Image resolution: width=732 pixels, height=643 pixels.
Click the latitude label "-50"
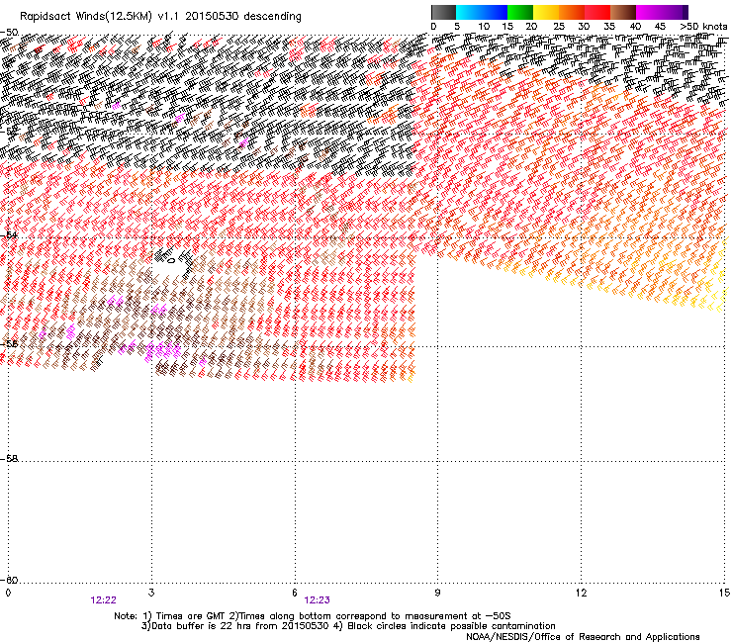coord(10,33)
